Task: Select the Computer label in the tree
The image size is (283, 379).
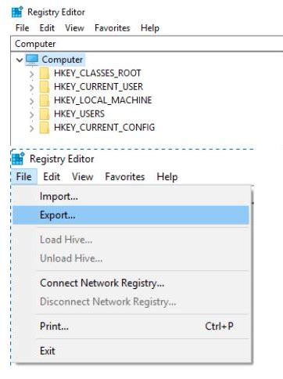Action: (63, 60)
